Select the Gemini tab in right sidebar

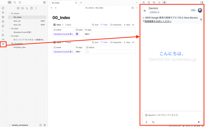tap(164, 2)
